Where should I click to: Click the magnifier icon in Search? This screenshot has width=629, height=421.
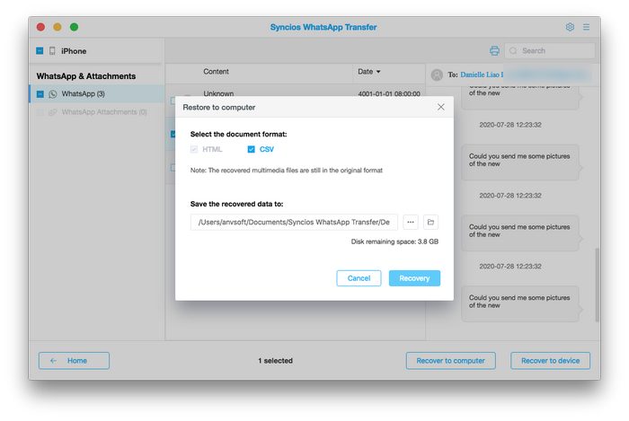(x=513, y=50)
